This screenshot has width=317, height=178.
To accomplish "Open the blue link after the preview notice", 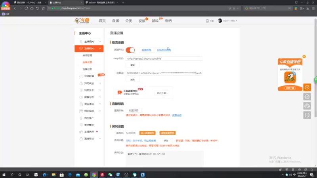I will [177, 115].
